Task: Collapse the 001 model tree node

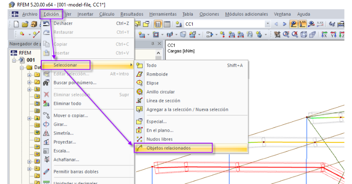Action: click(14, 60)
